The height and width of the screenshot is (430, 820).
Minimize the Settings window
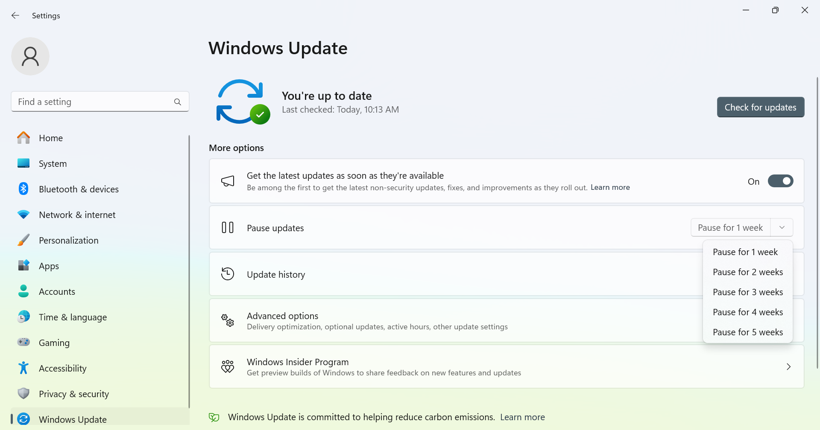pyautogui.click(x=746, y=10)
